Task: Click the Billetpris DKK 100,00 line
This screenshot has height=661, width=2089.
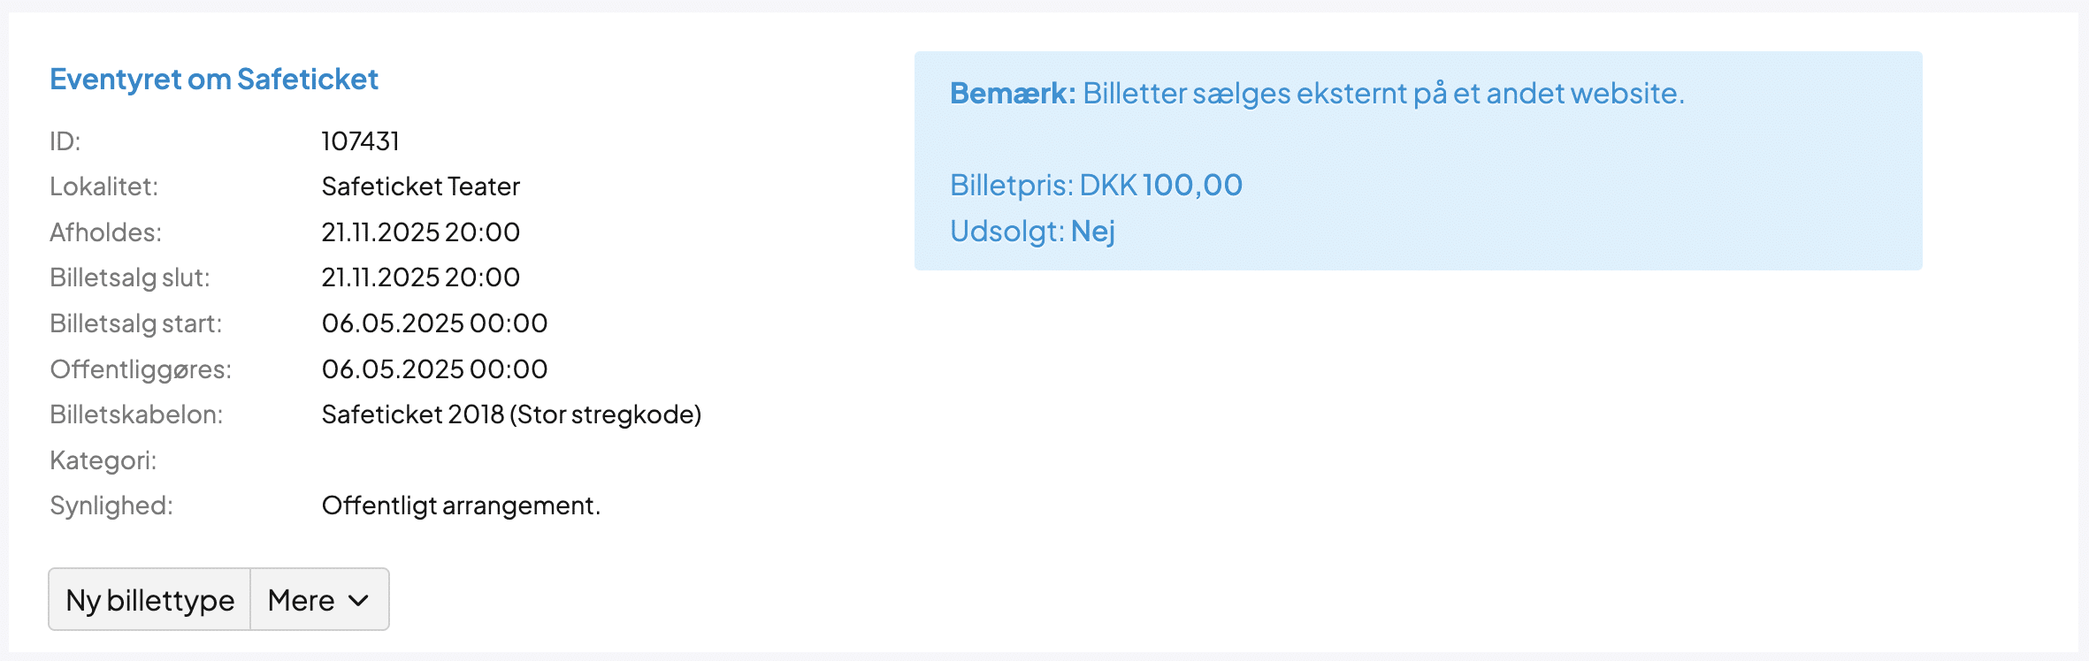Action: (x=1096, y=186)
